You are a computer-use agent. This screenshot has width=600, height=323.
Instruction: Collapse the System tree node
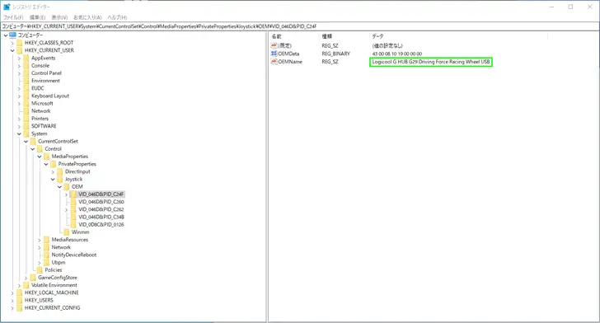pyautogui.click(x=19, y=134)
